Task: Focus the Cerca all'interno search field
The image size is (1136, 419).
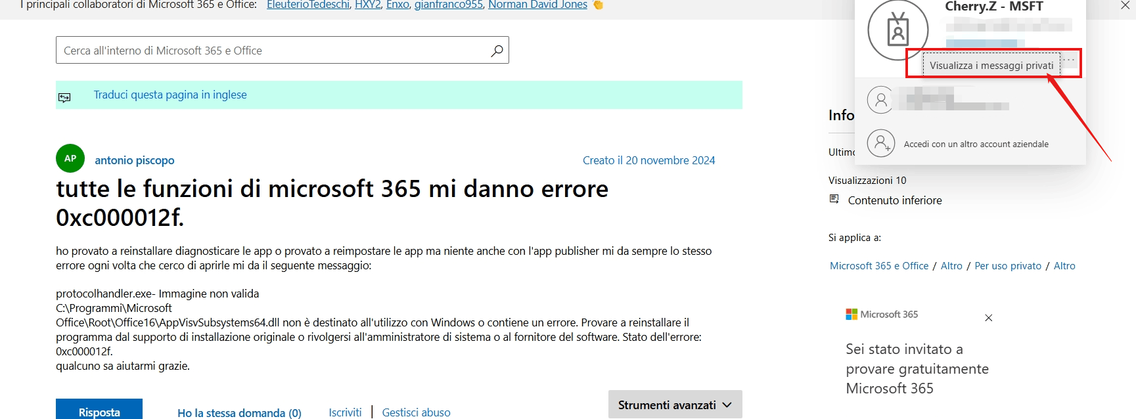Action: click(x=283, y=51)
